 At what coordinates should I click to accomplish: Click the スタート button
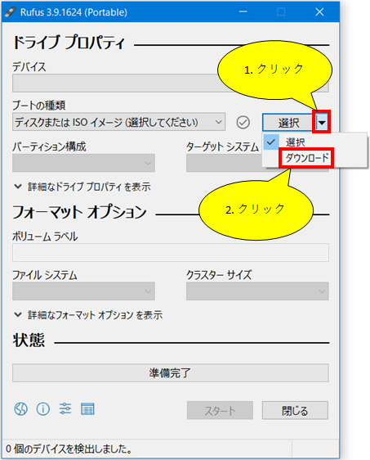220,410
